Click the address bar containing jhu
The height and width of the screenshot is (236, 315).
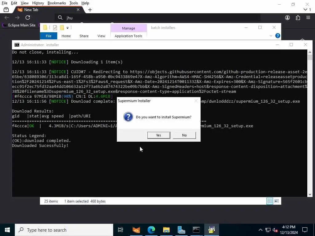(x=157, y=18)
